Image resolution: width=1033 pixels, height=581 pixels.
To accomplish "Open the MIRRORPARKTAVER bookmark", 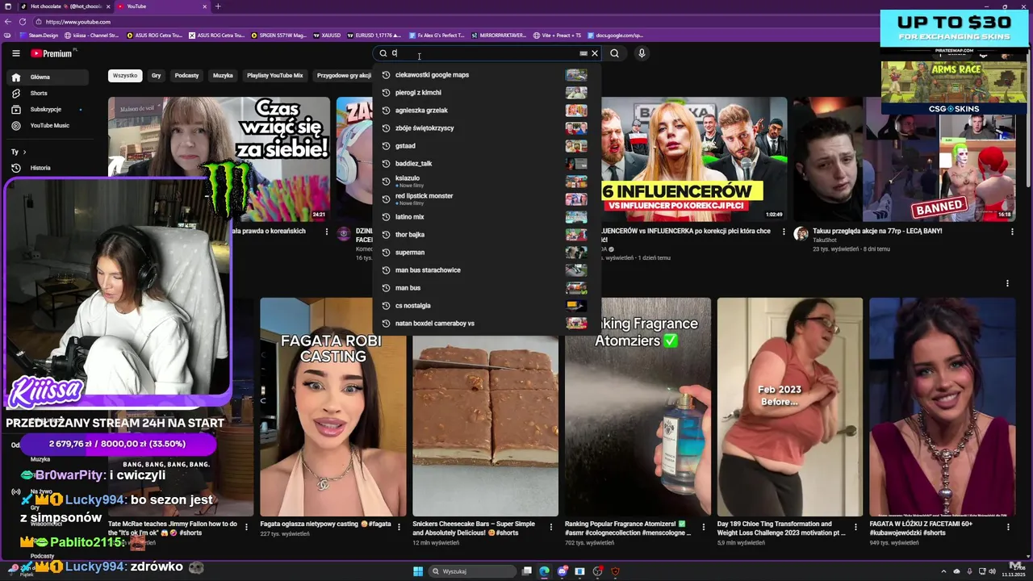I will [498, 36].
